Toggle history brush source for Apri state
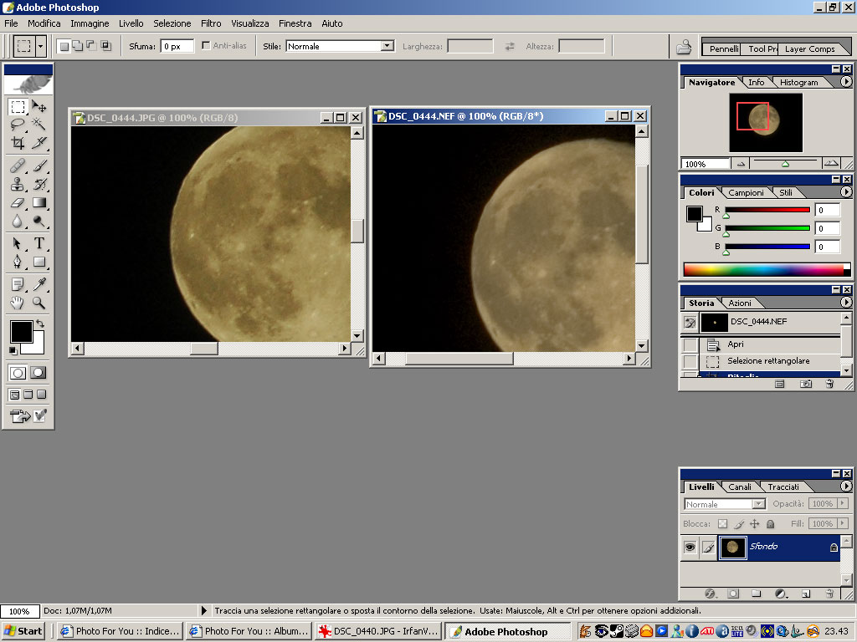 point(690,344)
